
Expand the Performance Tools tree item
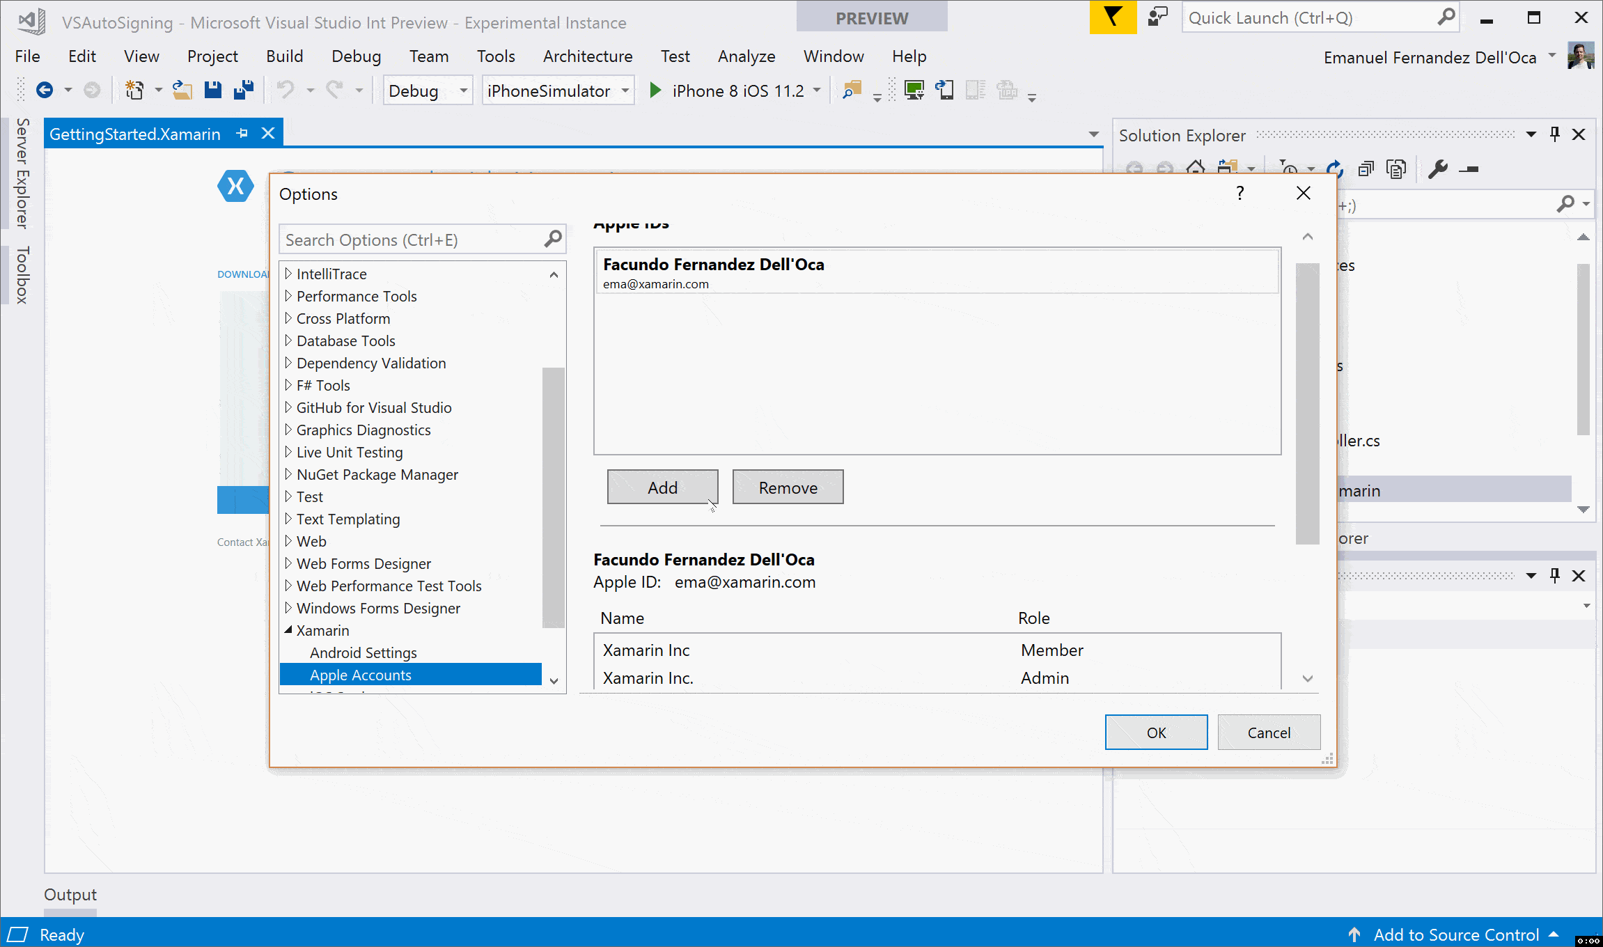290,295
